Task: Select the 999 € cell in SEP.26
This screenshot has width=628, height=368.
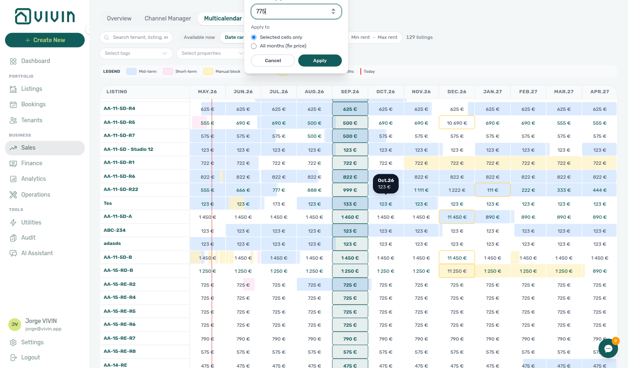Action: pyautogui.click(x=350, y=190)
